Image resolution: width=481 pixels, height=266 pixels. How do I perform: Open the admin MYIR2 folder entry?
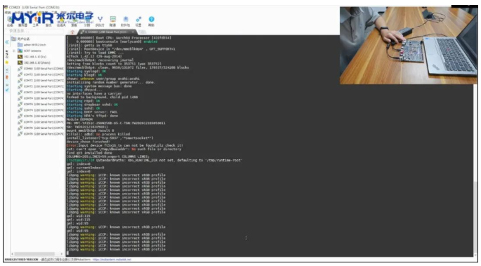pos(32,45)
